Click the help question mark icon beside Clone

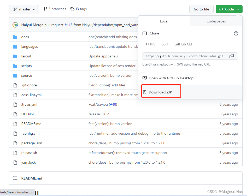coord(236,33)
